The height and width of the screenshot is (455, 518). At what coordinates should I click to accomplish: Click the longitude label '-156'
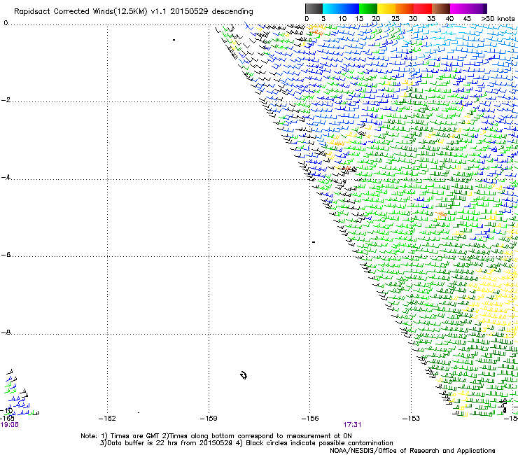[310, 419]
